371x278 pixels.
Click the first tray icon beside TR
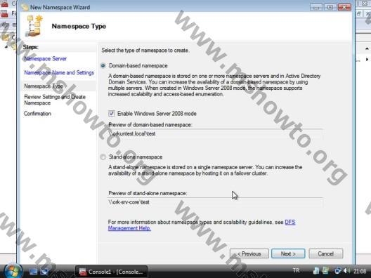(316, 271)
